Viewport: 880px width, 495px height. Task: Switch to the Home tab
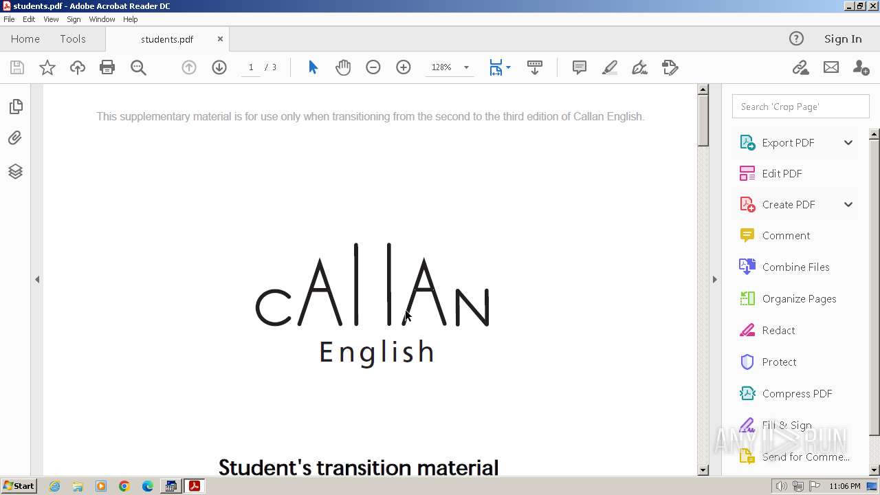tap(25, 39)
